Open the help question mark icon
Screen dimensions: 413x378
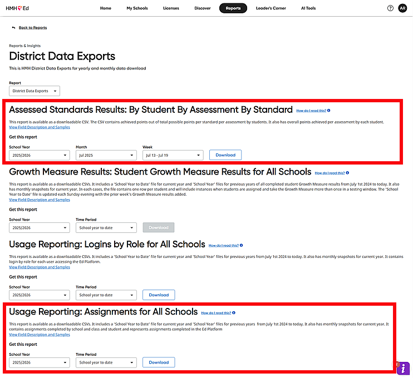click(390, 8)
